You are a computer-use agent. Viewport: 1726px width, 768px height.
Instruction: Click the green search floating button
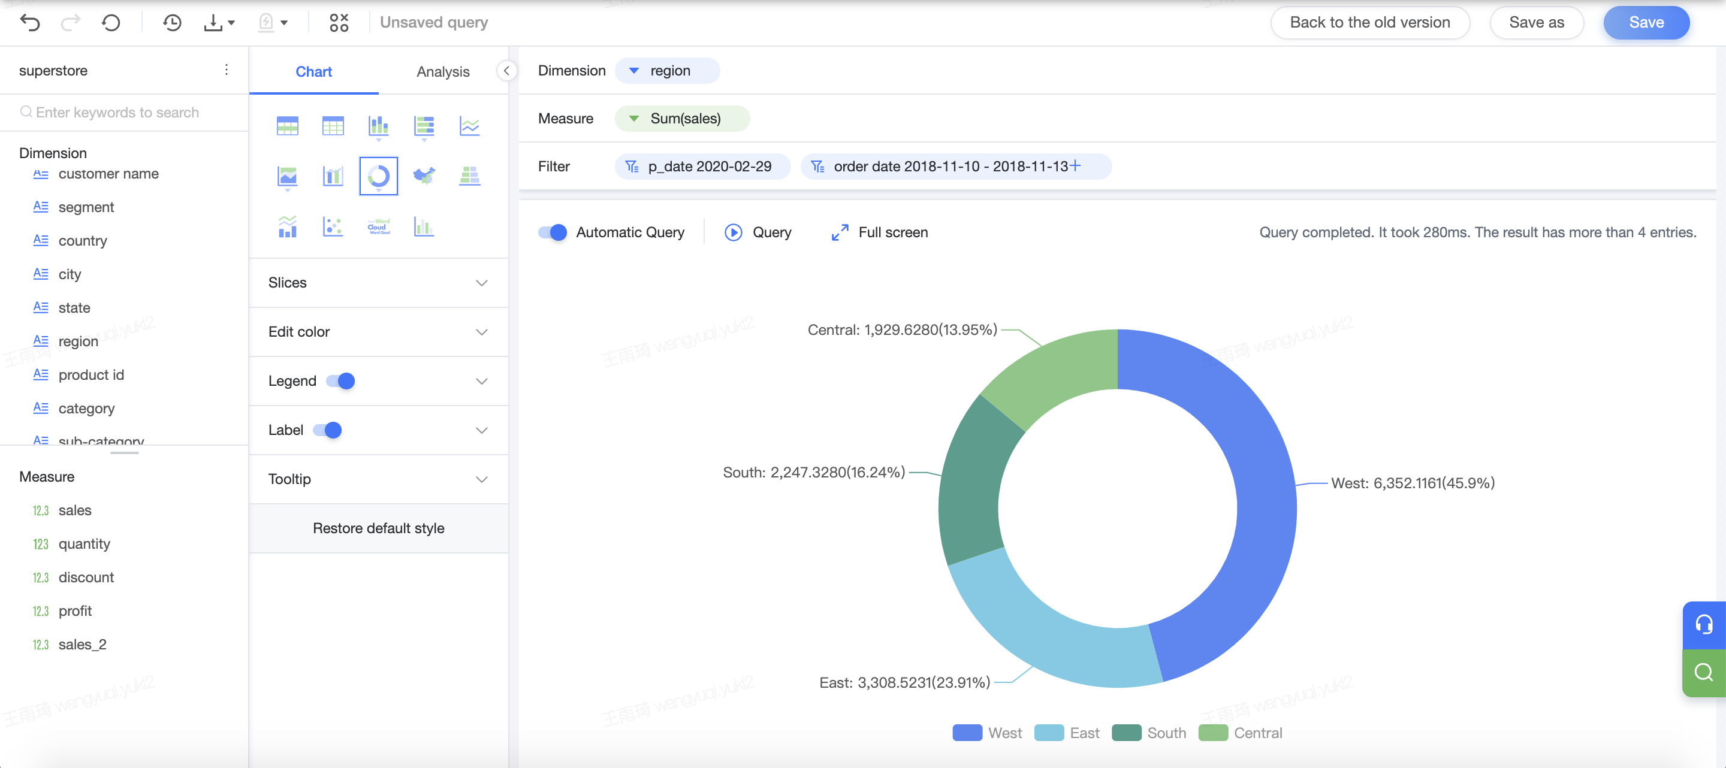click(1703, 672)
